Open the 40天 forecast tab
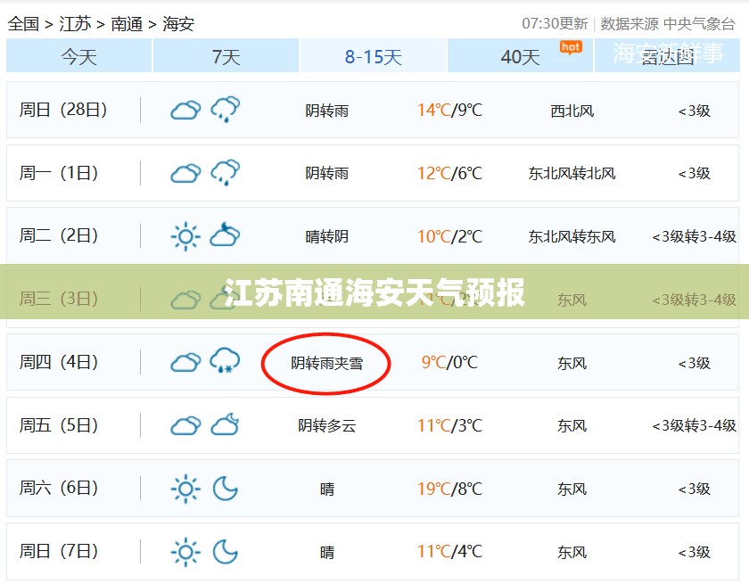This screenshot has width=749, height=584. coord(520,56)
